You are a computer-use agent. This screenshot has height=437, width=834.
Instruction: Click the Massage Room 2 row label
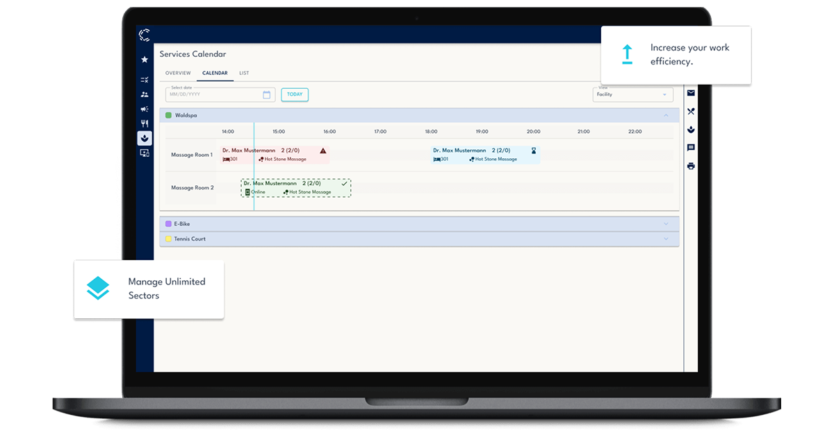coord(193,188)
